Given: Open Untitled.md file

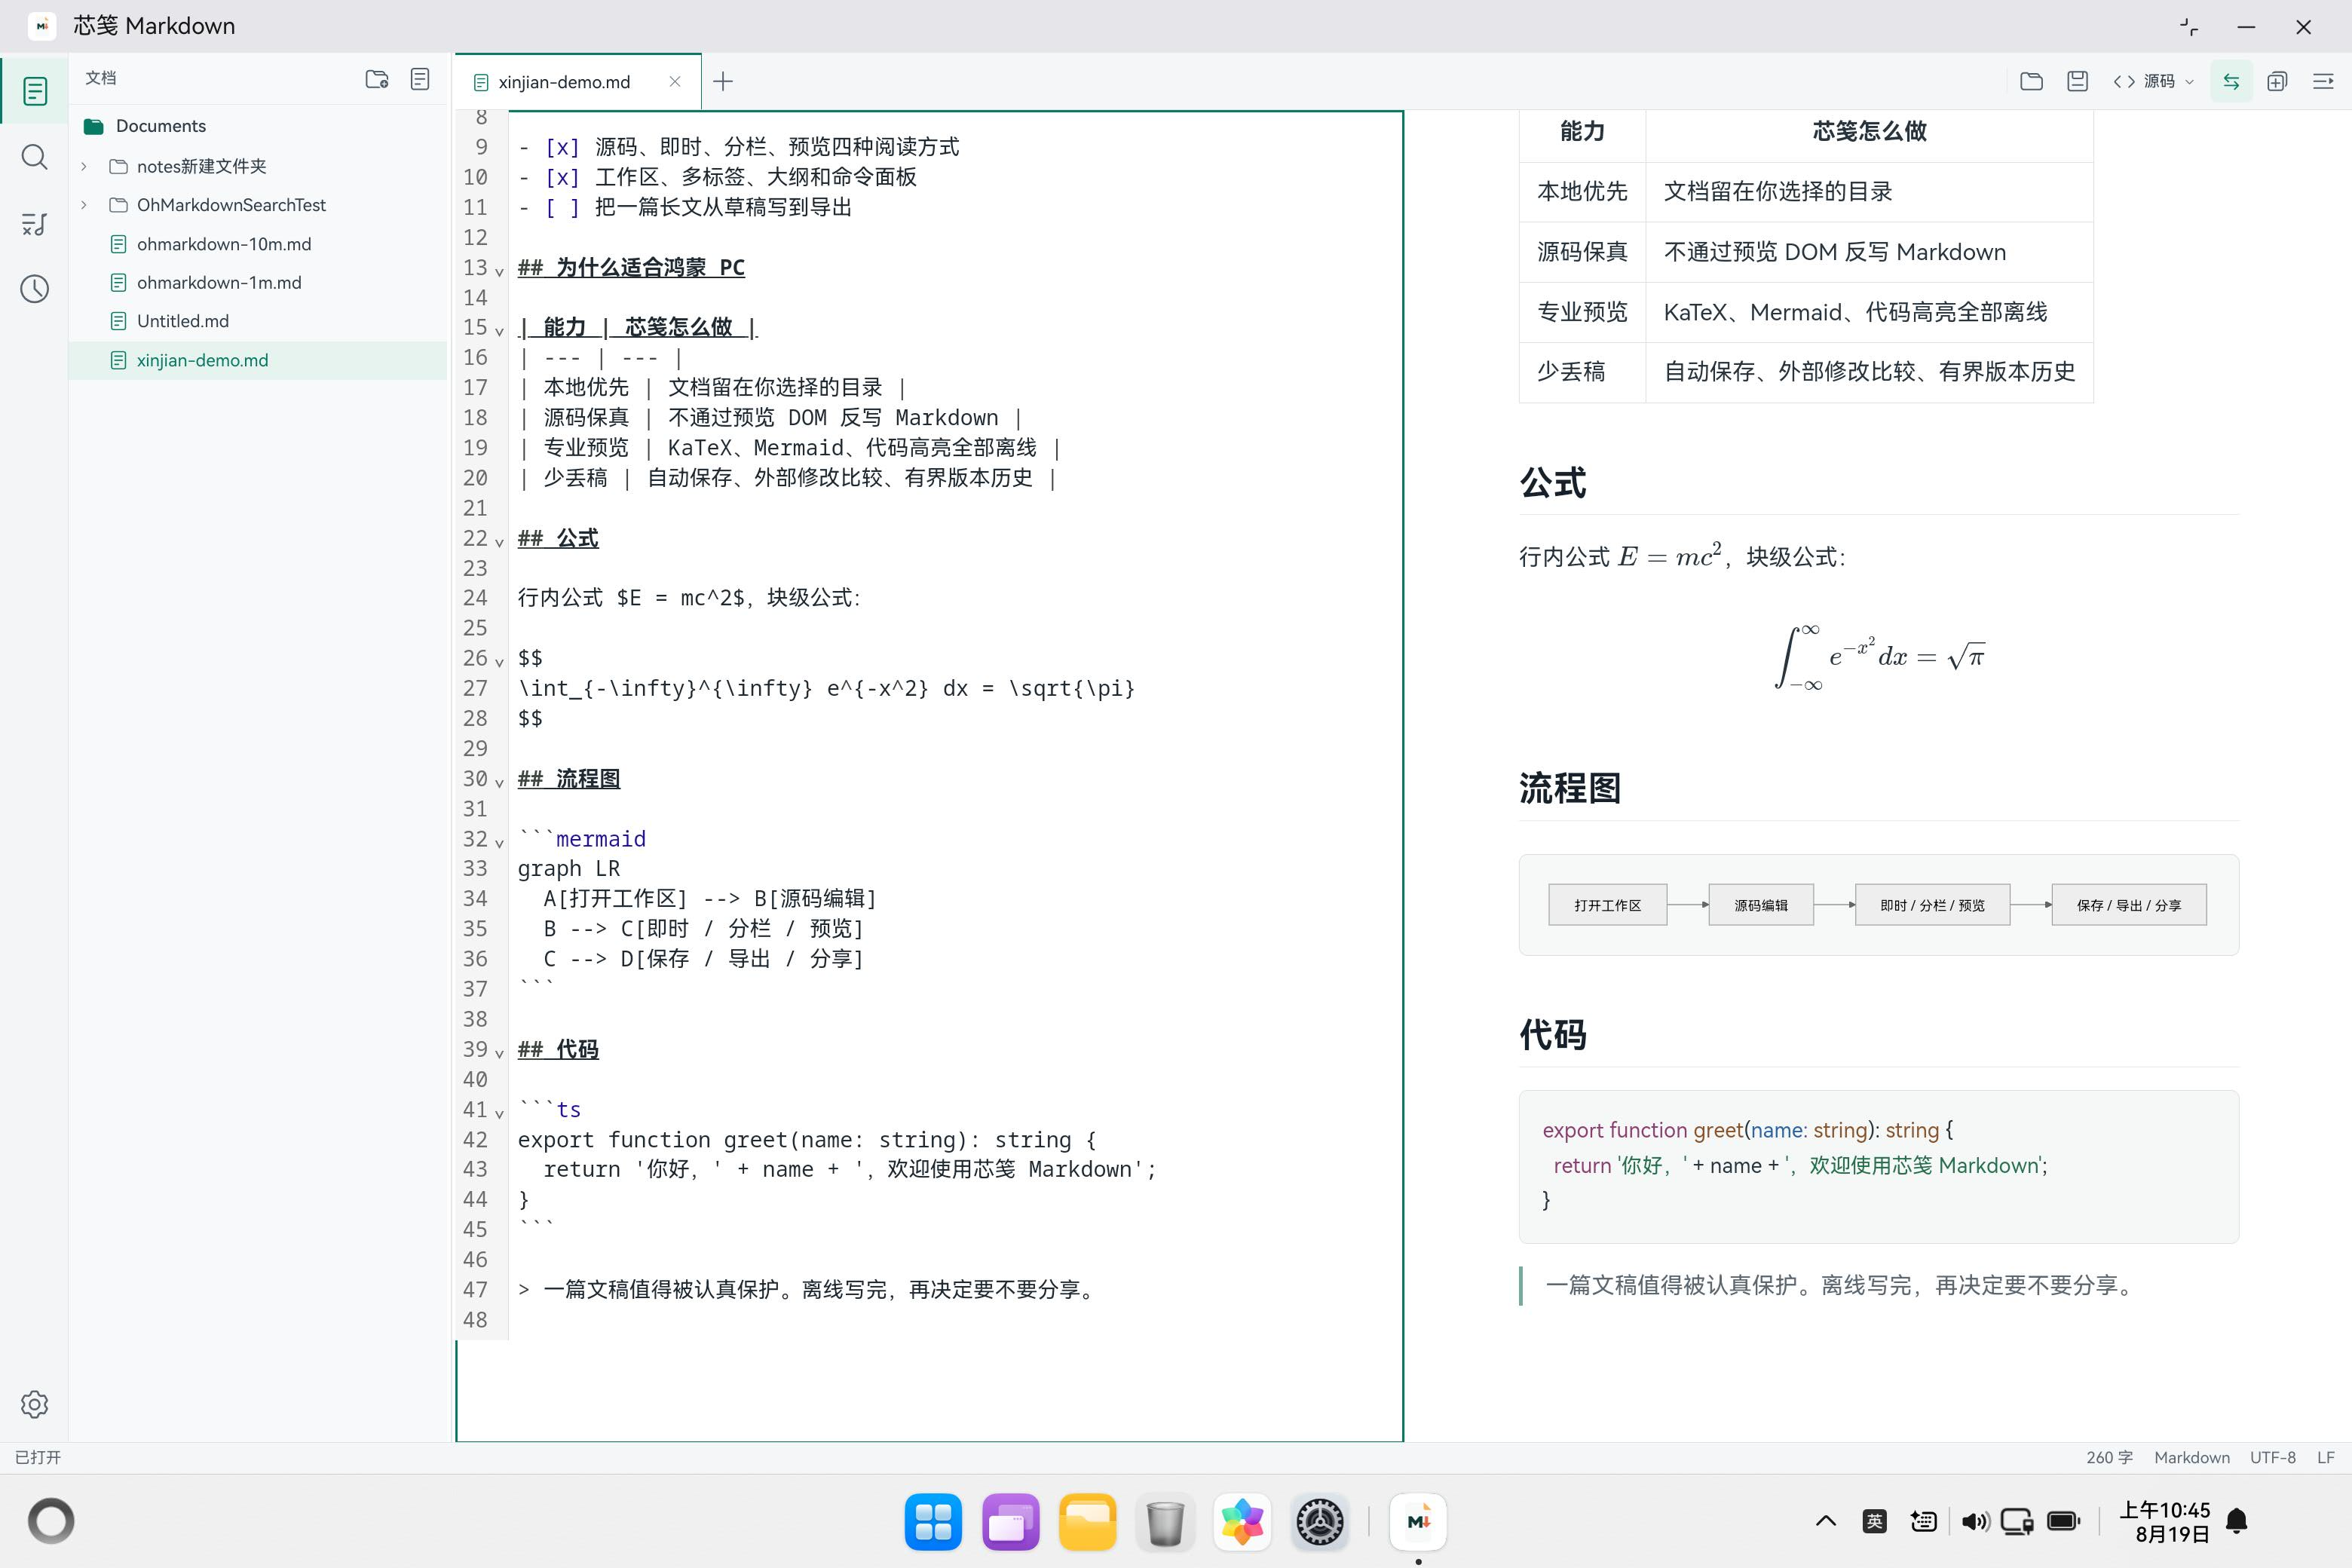Looking at the screenshot, I should point(183,321).
